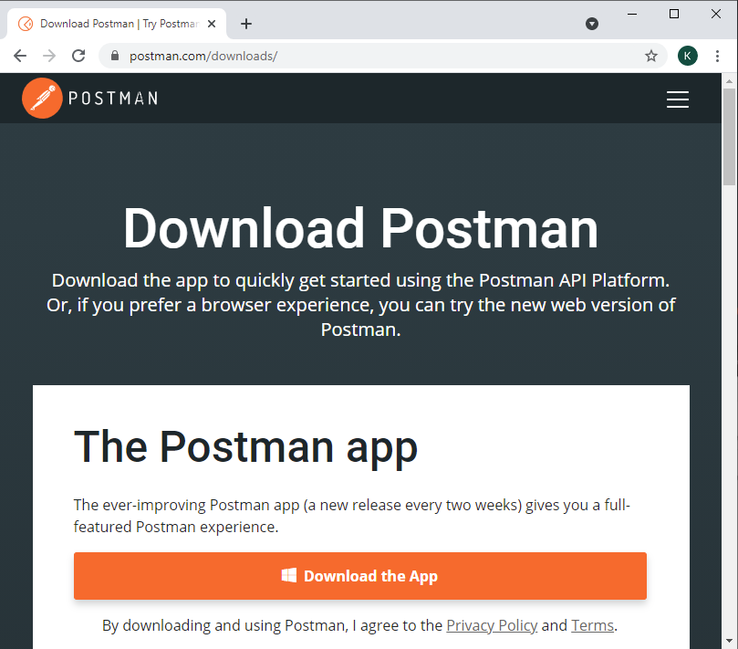Expand the tab search dropdown
The image size is (738, 649).
(x=592, y=24)
